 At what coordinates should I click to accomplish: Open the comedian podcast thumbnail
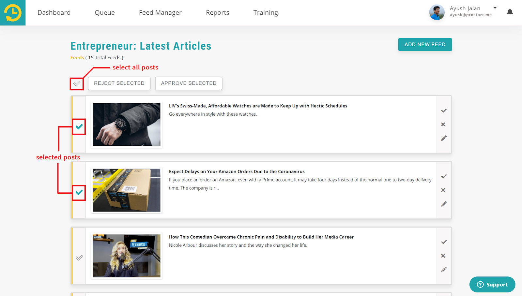127,256
